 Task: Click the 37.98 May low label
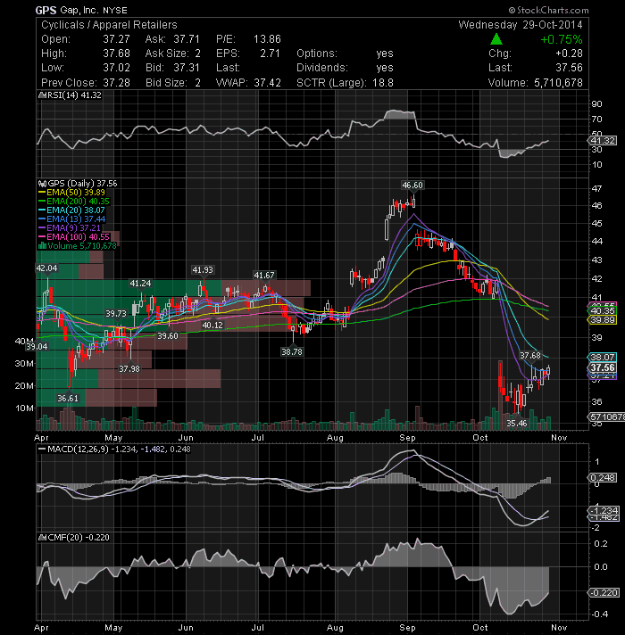[x=129, y=369]
